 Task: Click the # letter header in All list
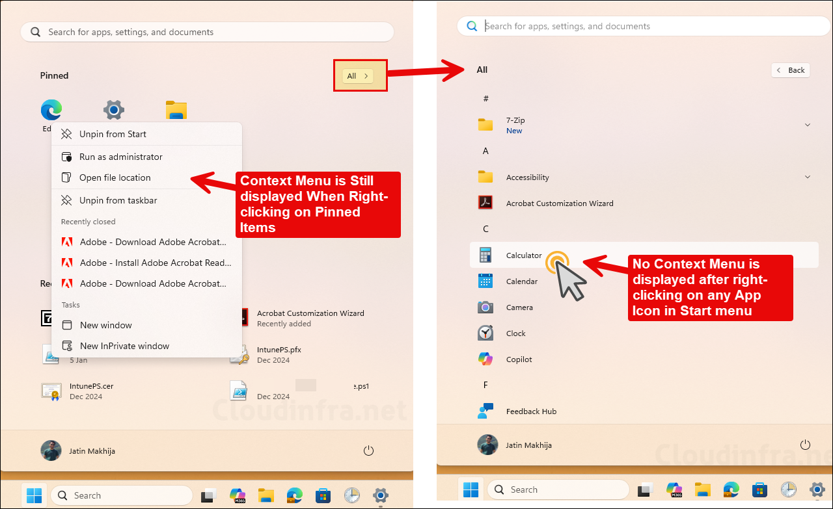point(485,99)
